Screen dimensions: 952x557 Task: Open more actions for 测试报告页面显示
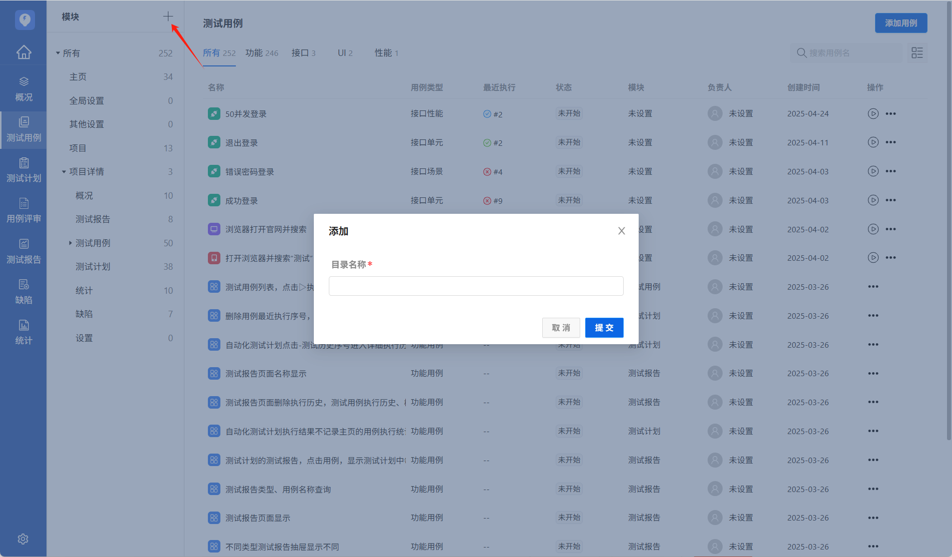coord(873,518)
